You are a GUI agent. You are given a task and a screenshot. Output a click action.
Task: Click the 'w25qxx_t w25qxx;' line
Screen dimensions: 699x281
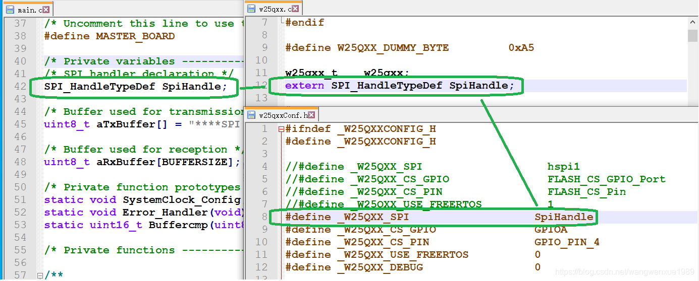[348, 73]
